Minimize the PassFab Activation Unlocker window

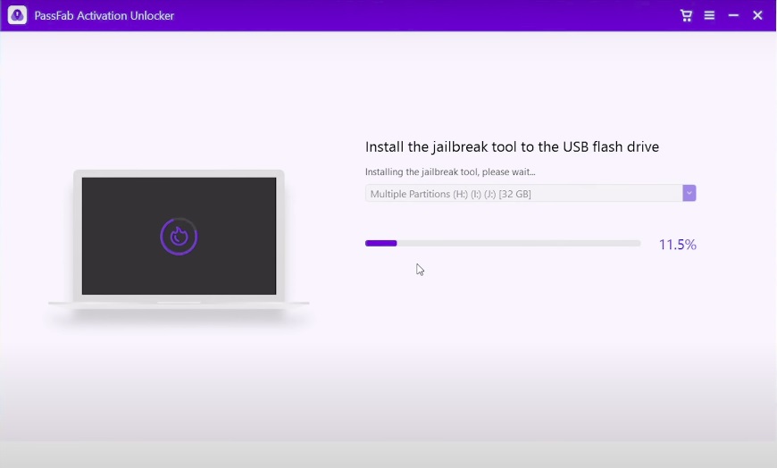pyautogui.click(x=733, y=15)
